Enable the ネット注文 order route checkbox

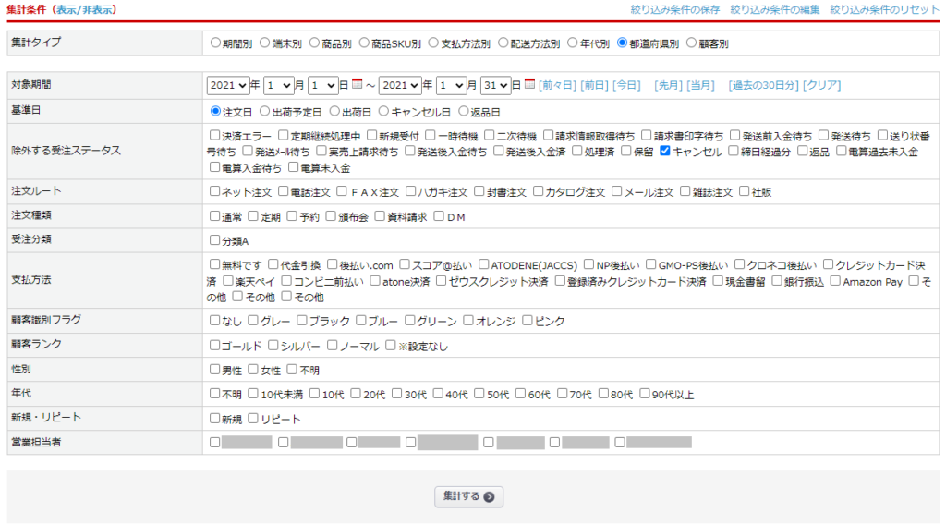point(215,192)
